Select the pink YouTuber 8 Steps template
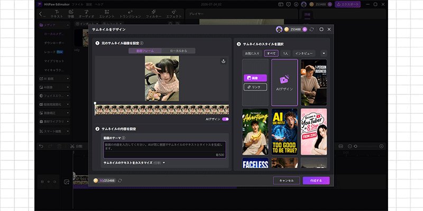The image size is (423, 211). (314, 131)
